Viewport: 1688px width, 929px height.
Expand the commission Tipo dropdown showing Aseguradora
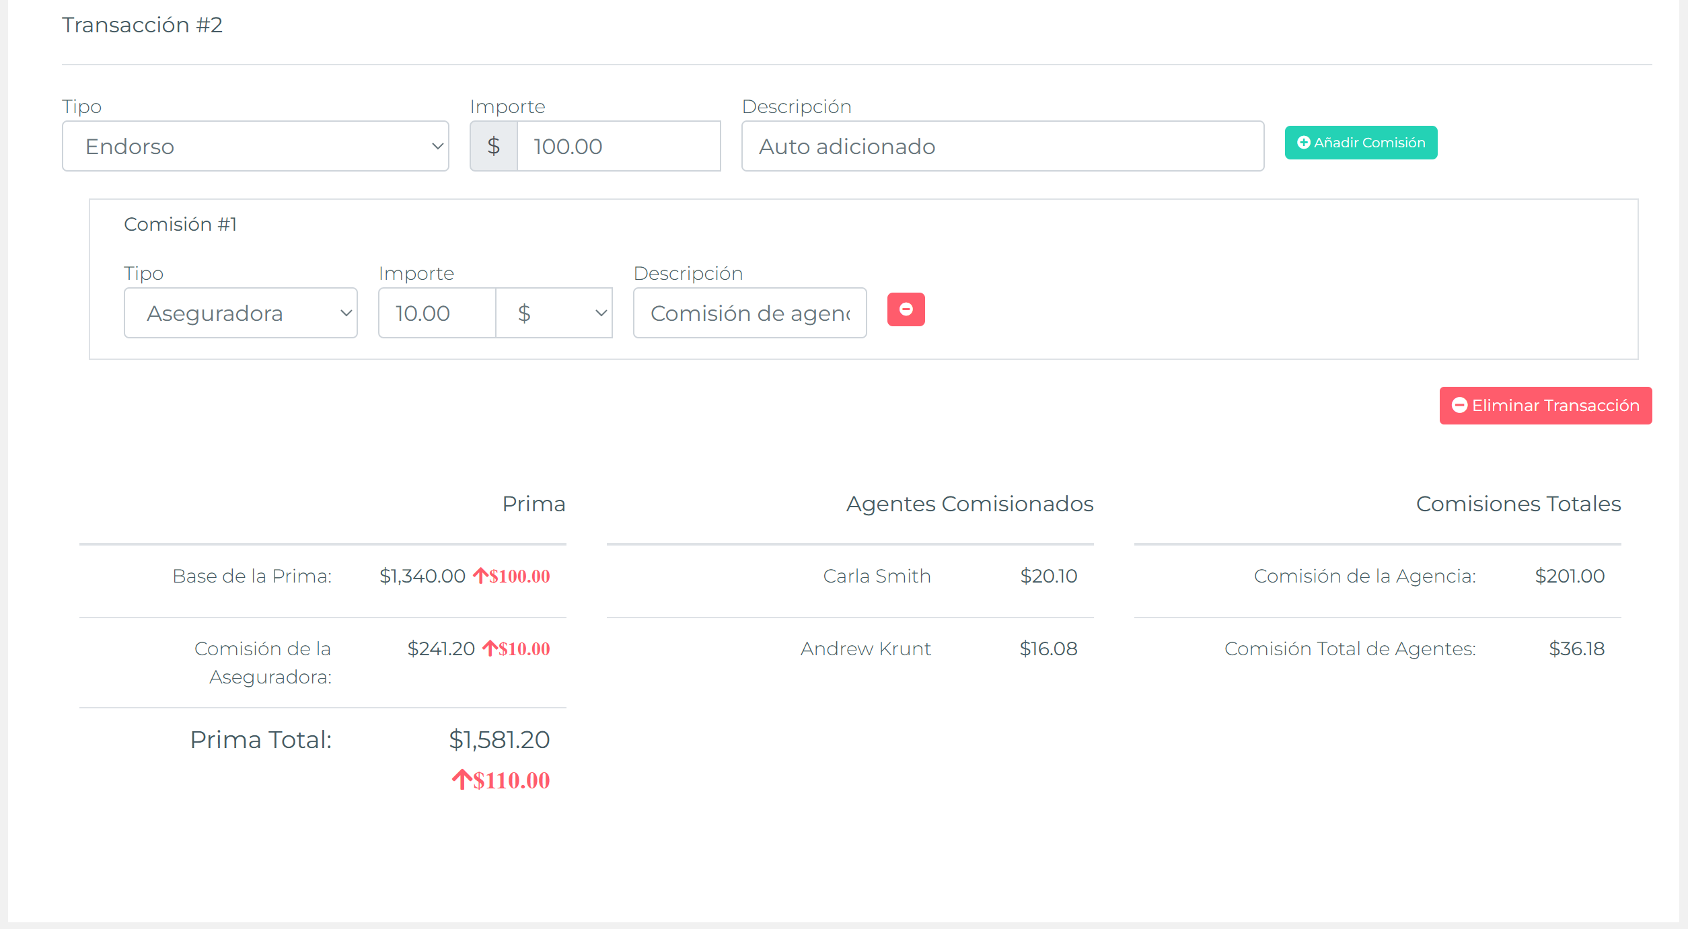[240, 313]
